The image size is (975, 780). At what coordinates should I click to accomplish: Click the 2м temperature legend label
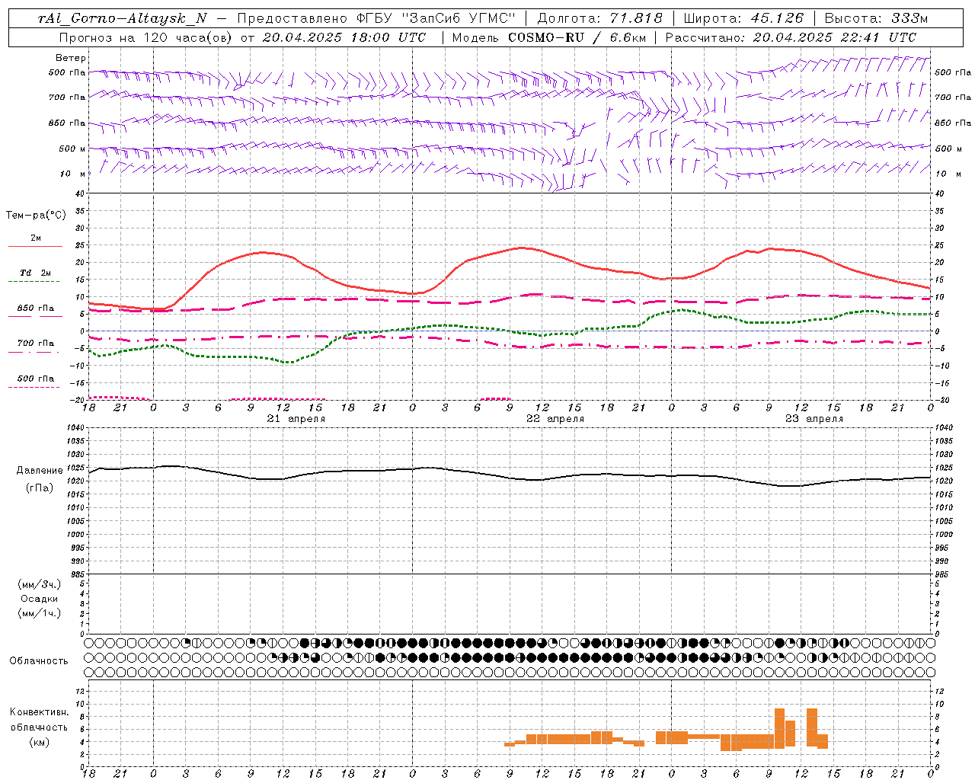pyautogui.click(x=36, y=238)
